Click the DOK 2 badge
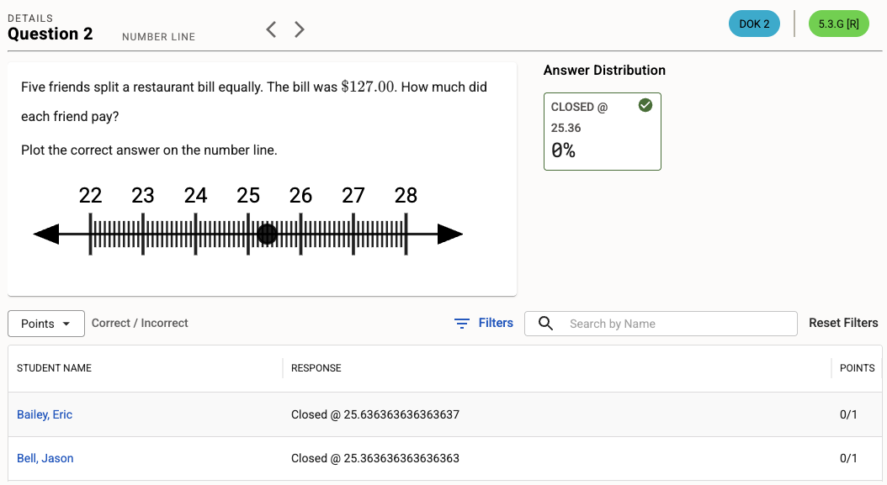 pos(754,24)
